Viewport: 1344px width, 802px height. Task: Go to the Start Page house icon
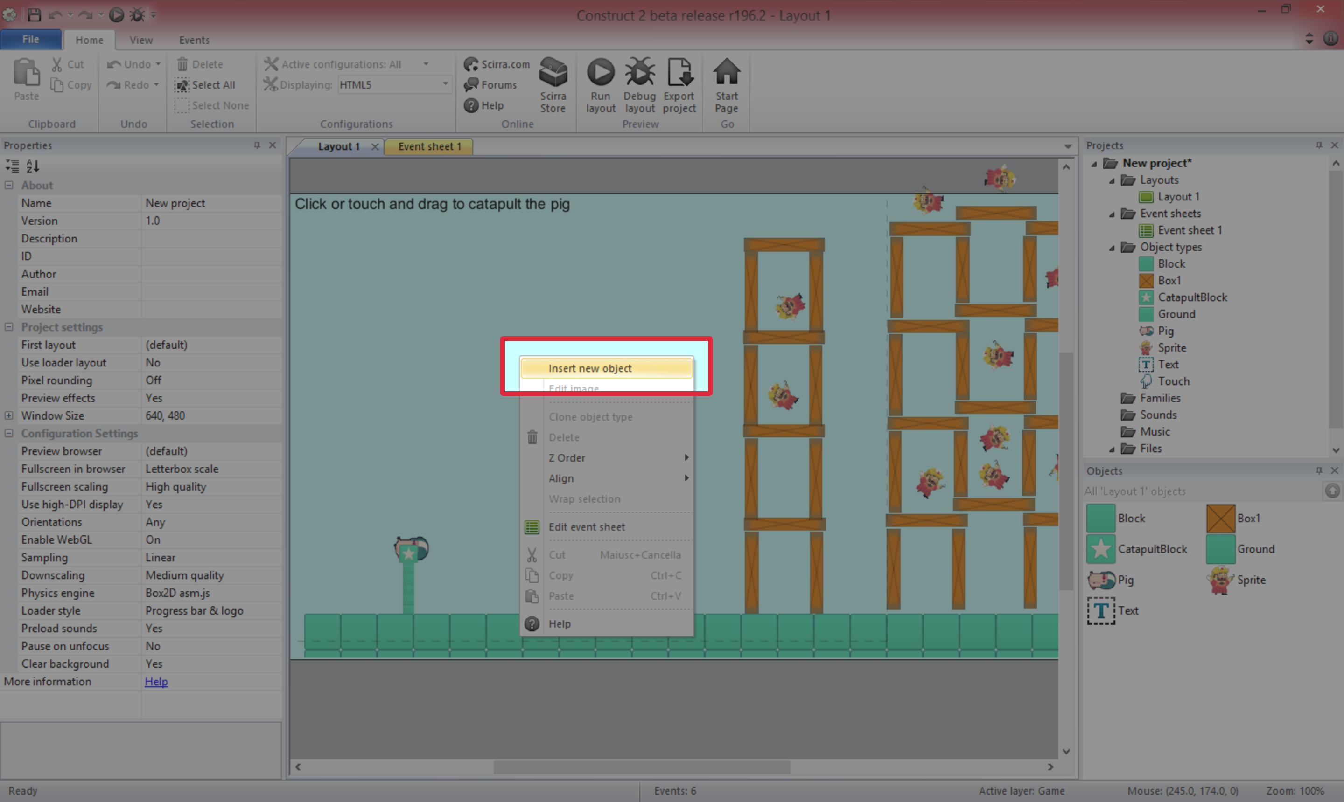(726, 71)
